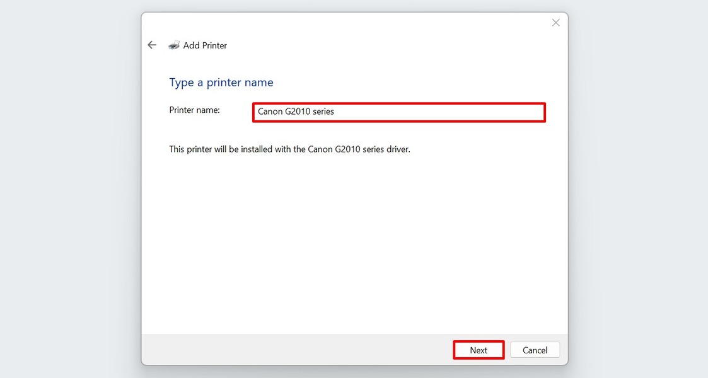The height and width of the screenshot is (378, 708).
Task: Click the Type a printer name heading
Action: (221, 82)
